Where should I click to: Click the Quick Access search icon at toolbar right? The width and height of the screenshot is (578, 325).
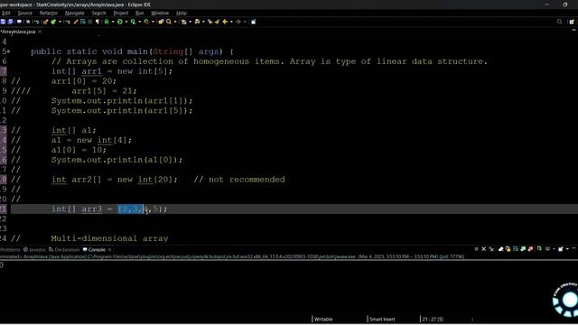click(560, 22)
